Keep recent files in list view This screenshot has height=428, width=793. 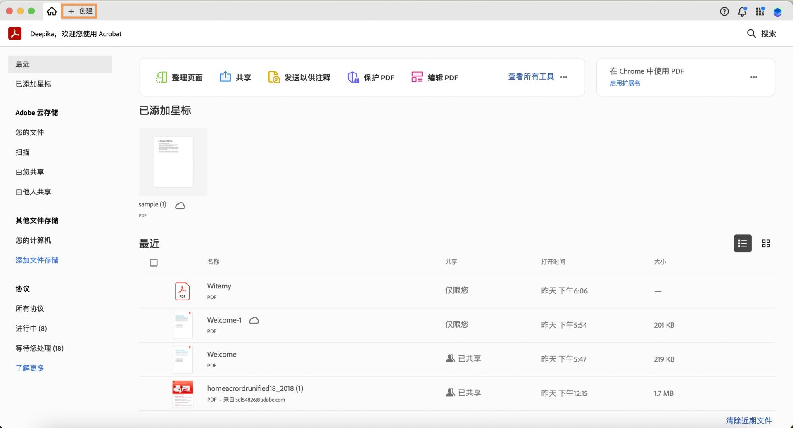[x=742, y=244]
